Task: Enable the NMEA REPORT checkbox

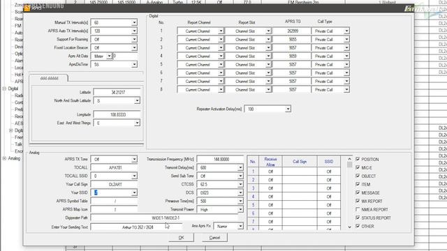Action: point(358,209)
